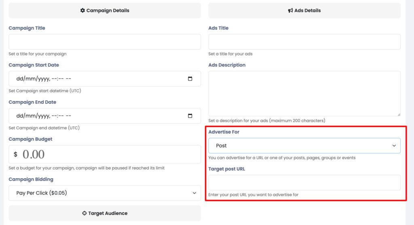Click the chevron arrow of Campaign Bidding select
The width and height of the screenshot is (414, 225).
(x=194, y=193)
